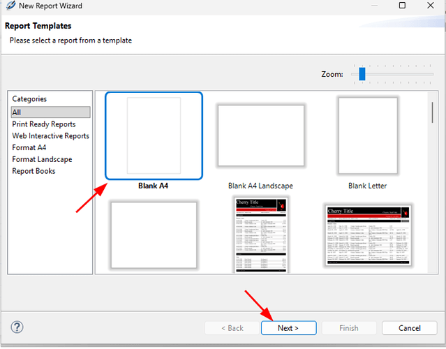Choose the Format Landscape category

tap(42, 159)
